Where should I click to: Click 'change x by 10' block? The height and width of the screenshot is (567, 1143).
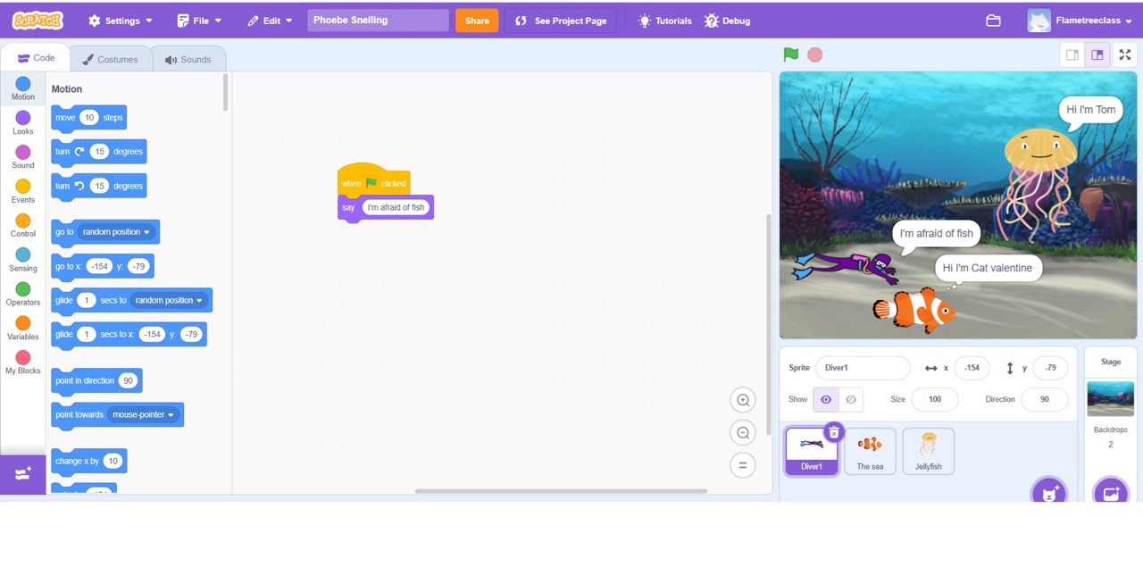(88, 462)
